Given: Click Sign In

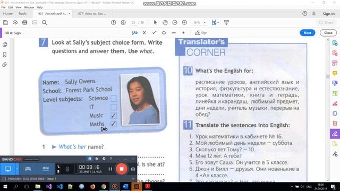Looking at the screenshot, I should [x=329, y=14].
